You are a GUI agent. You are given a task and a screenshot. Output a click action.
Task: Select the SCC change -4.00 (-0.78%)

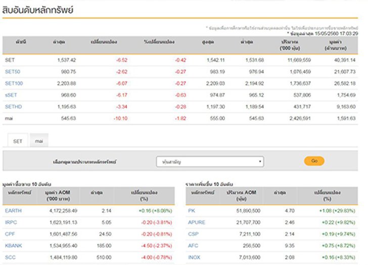[x=157, y=257]
